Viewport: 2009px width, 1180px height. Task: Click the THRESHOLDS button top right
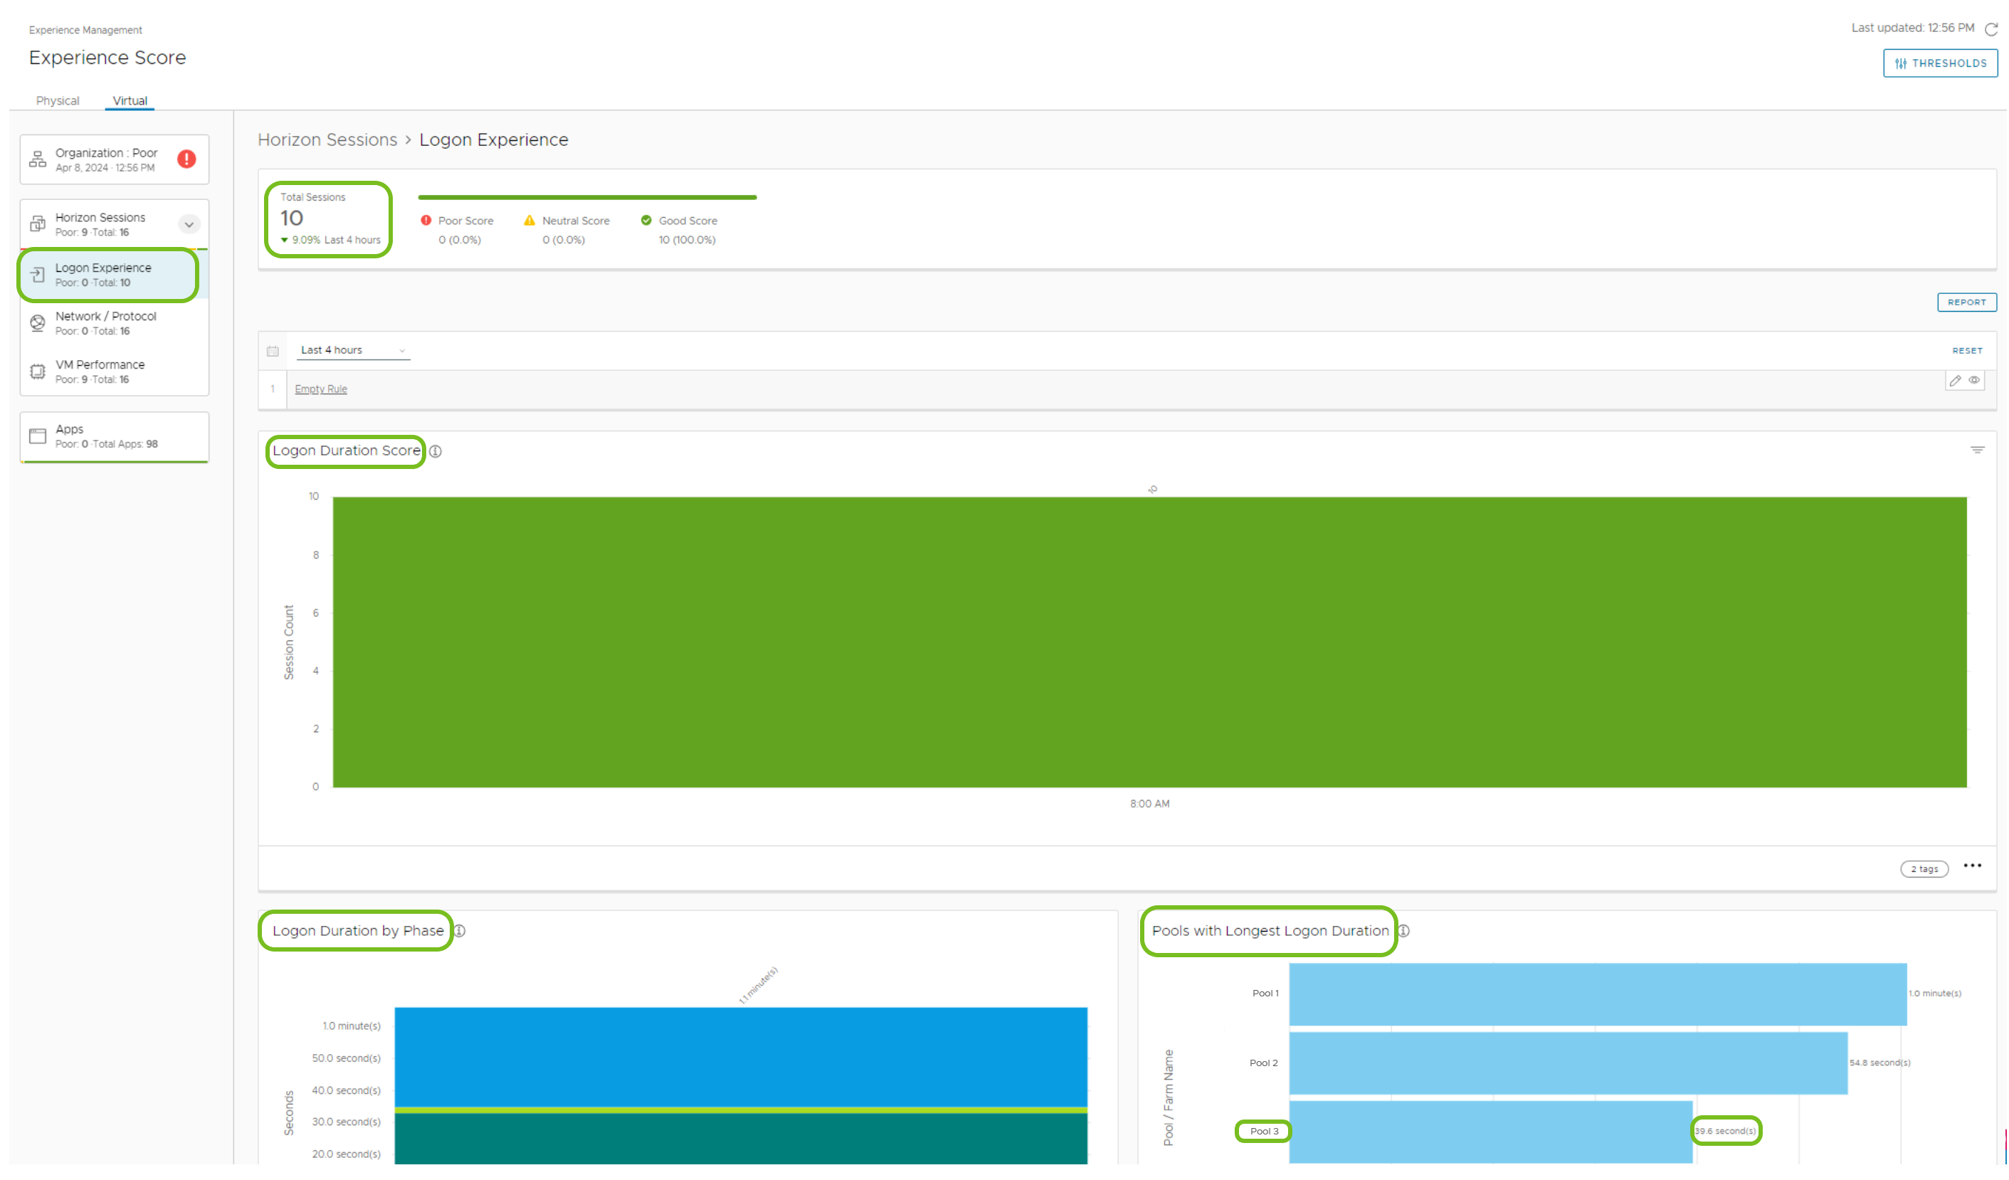click(1940, 63)
